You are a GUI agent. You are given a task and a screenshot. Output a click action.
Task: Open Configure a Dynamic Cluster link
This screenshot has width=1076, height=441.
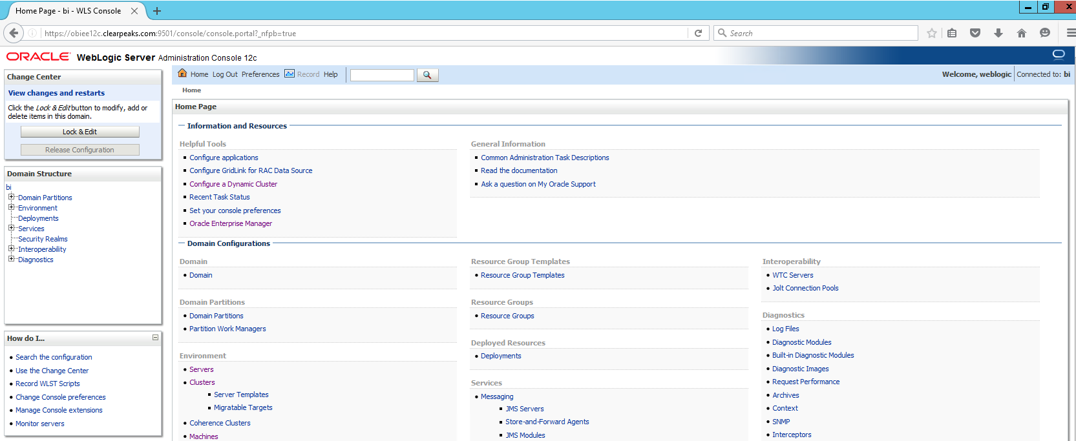233,184
